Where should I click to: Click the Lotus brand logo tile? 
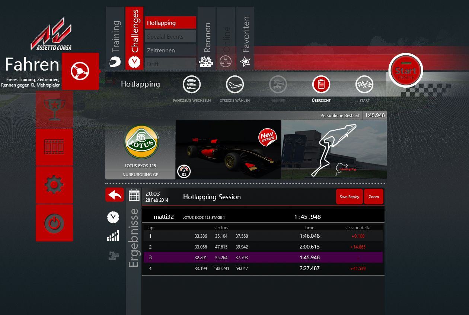[141, 142]
